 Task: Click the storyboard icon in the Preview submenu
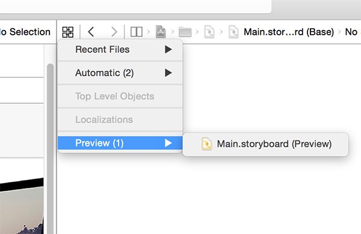coord(207,144)
